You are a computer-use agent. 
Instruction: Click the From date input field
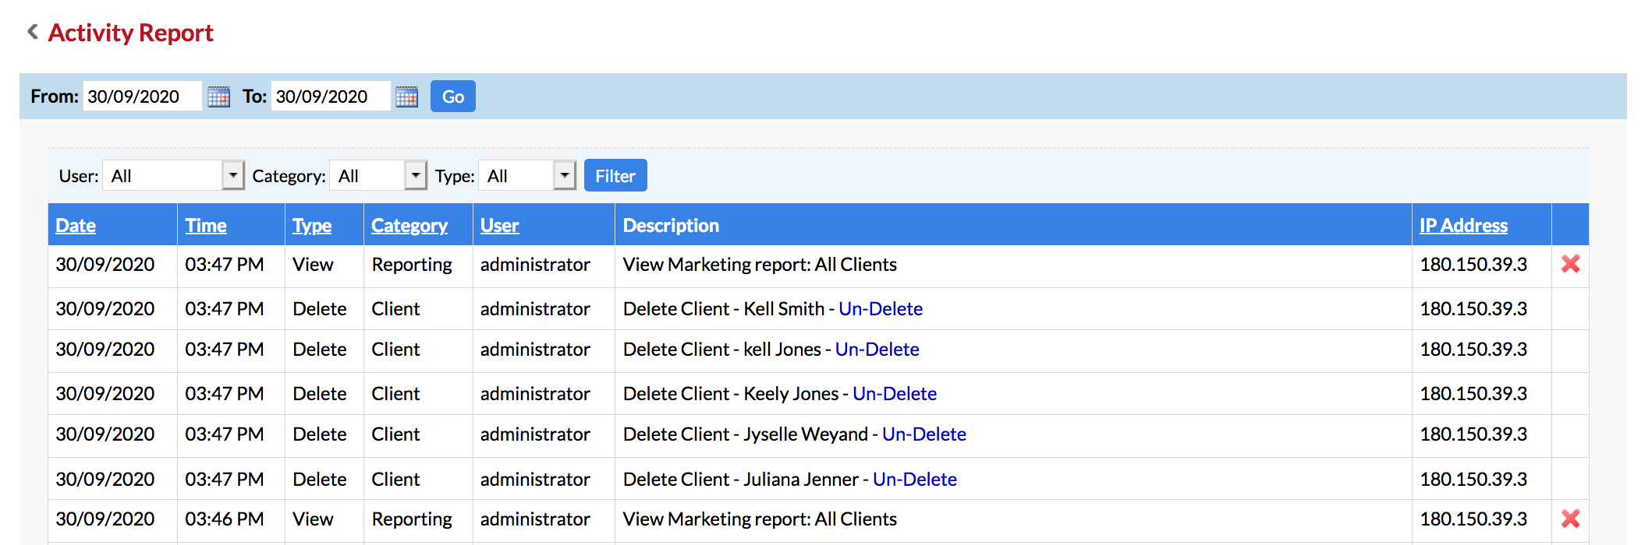pos(142,97)
